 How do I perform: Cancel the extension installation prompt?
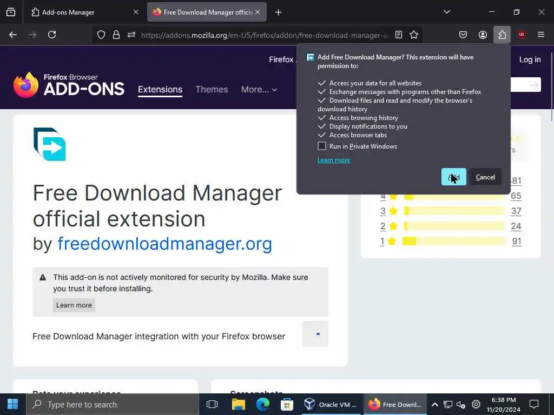(x=485, y=177)
